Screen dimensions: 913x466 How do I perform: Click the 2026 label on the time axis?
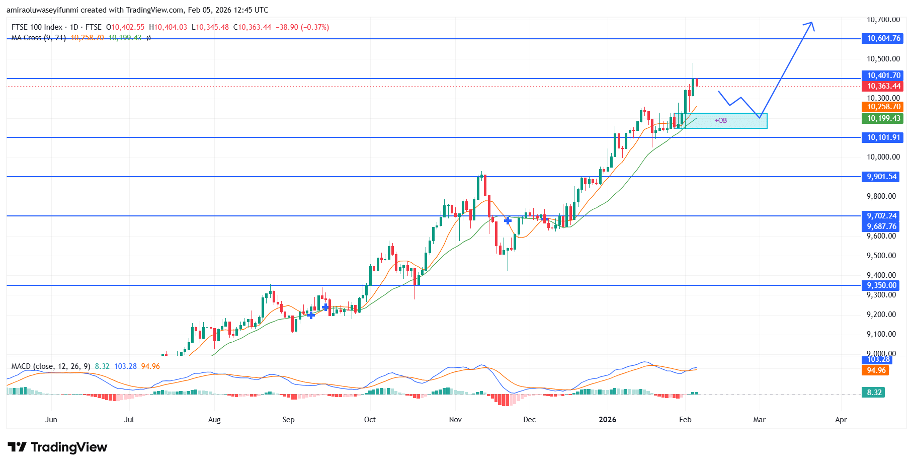coord(607,419)
